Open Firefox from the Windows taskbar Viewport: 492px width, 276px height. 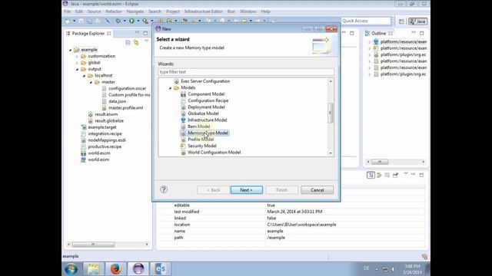point(115,268)
